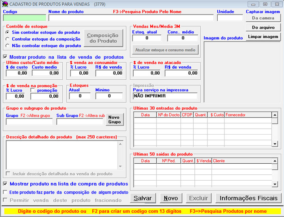The width and height of the screenshot is (284, 217).
Task: Click consumidor 'R$ de venda' field
Action: coord(109,73)
